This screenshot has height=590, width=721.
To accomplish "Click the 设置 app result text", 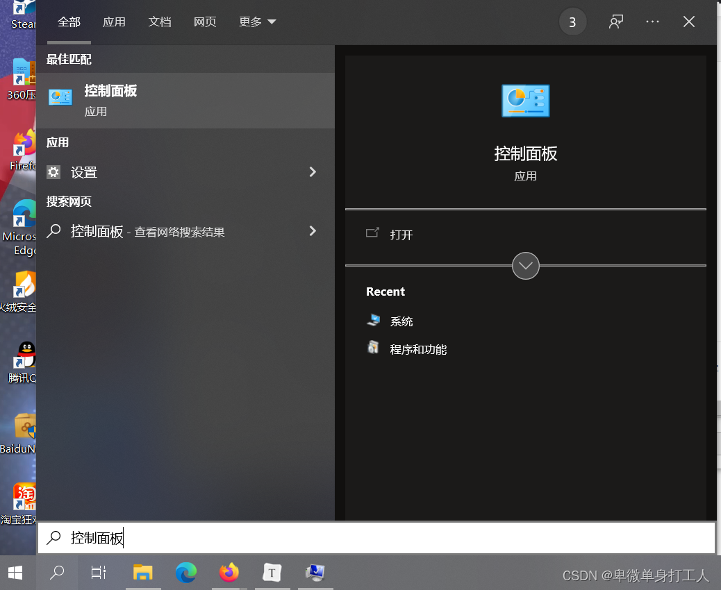I will tap(83, 172).
